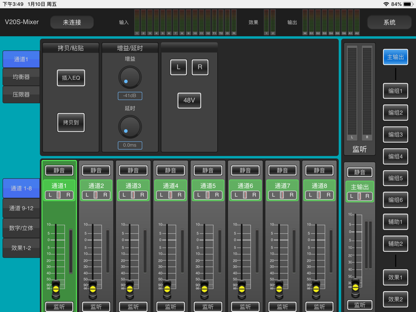The image size is (416, 312).
Task: Click the main output fader knob
Action: 356,287
